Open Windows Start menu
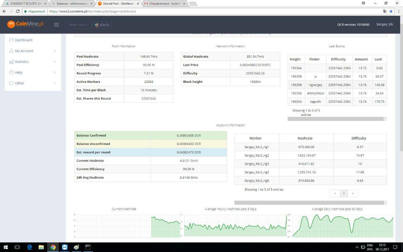 pyautogui.click(x=6, y=247)
